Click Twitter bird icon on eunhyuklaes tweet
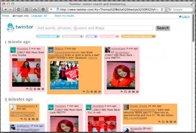Image resolution: width=196 pixels, height=133 pixels. tap(137, 92)
